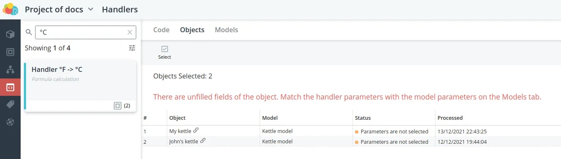561x159 pixels.
Task: Open the cube objects sidebar icon
Action: [x=10, y=34]
